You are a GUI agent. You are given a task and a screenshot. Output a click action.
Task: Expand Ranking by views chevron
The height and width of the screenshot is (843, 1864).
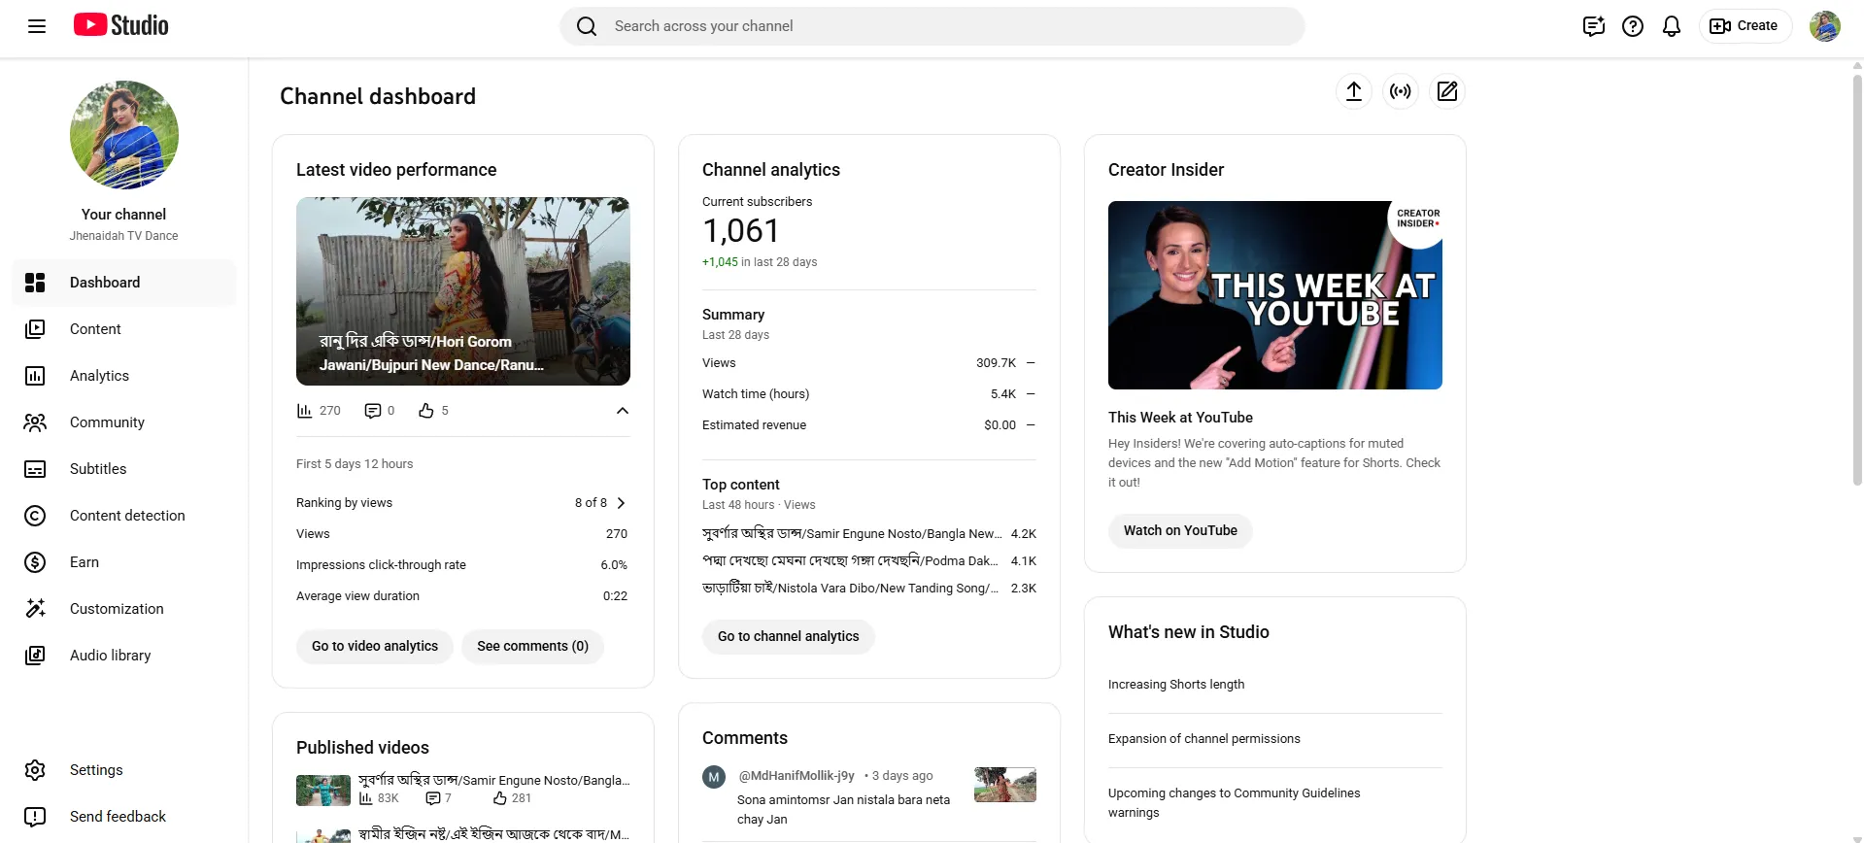[x=621, y=503]
